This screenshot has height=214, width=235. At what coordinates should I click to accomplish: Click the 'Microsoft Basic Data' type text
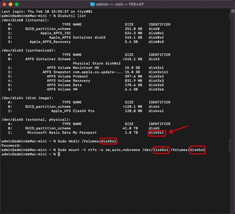point(49,133)
